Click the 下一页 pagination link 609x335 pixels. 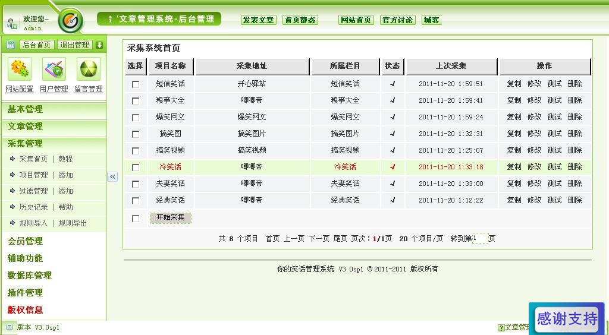click(x=319, y=239)
